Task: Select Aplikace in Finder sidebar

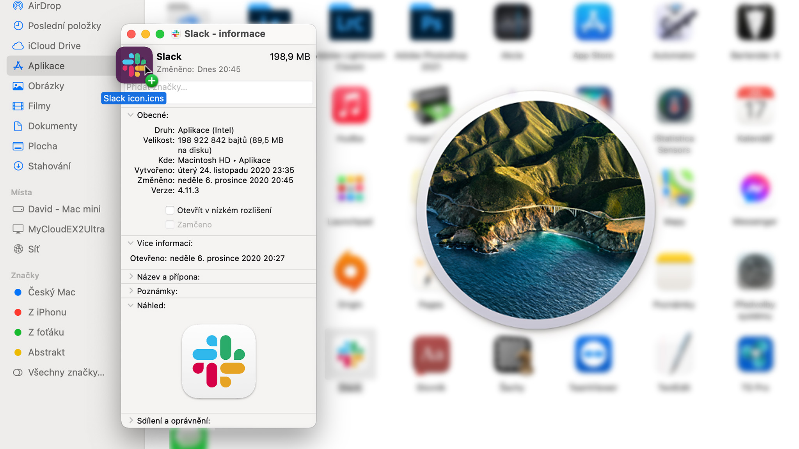Action: click(x=46, y=66)
